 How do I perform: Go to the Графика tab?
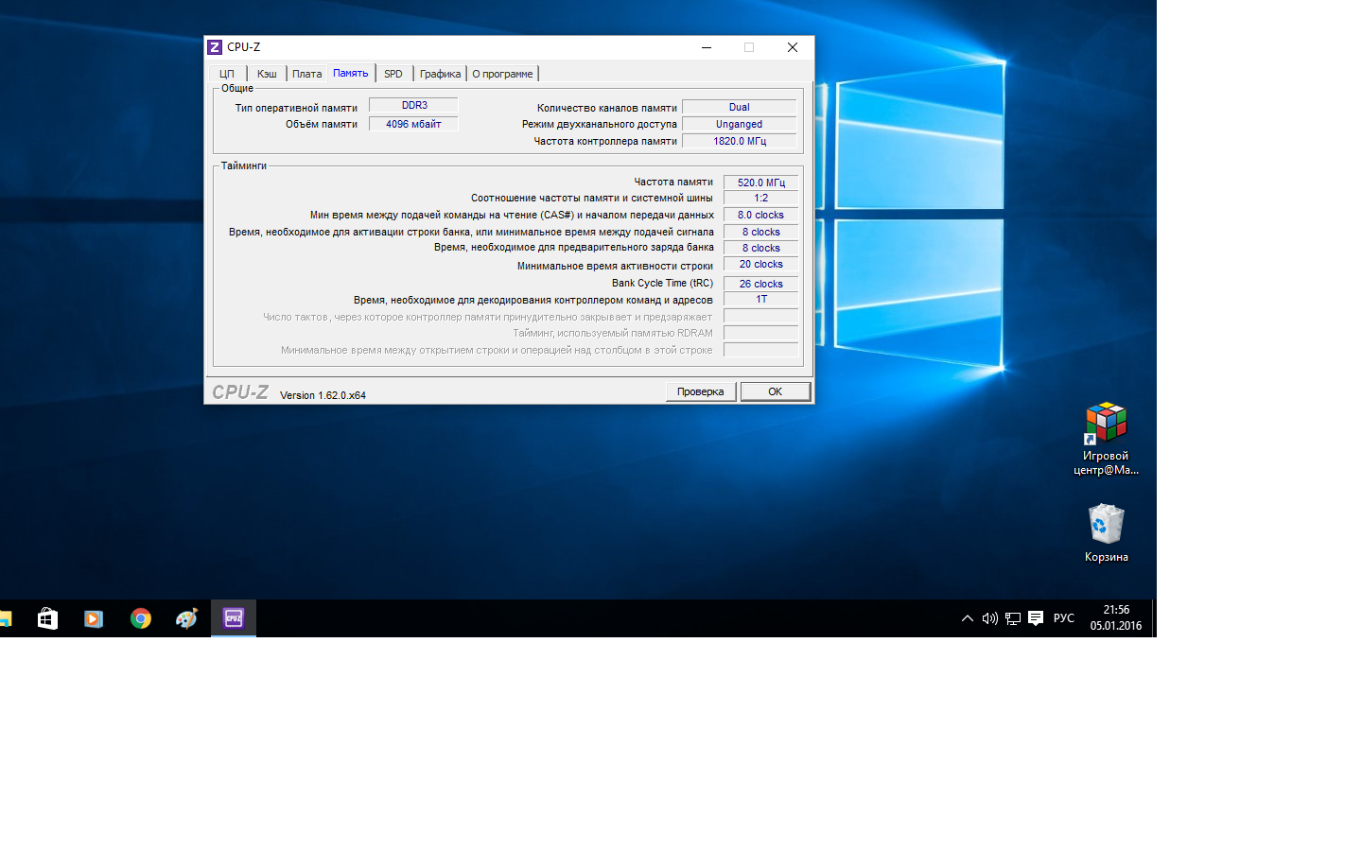(440, 74)
